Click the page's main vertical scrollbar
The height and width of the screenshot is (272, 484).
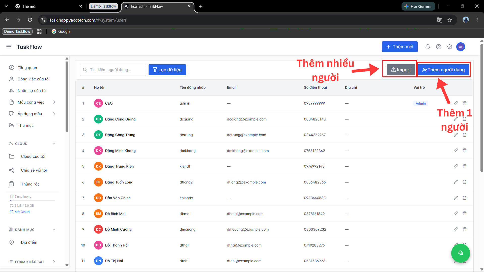tap(482, 108)
